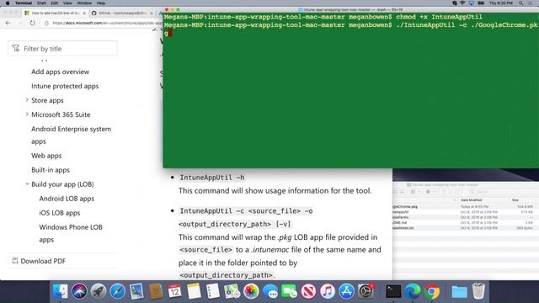Select the IntuneAppUtil -h code text
539x303 pixels.
[212, 178]
